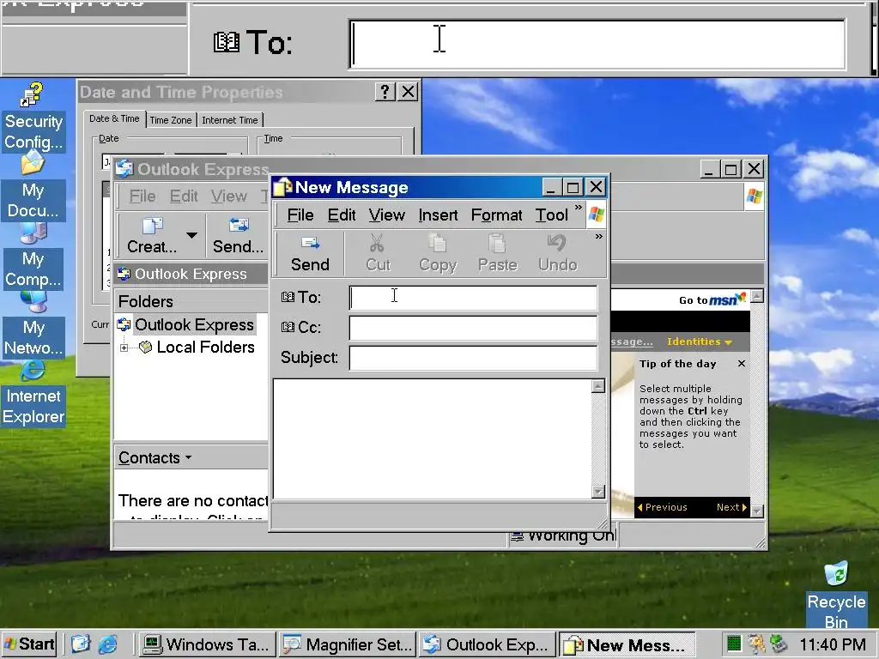Screen dimensions: 879x659
Task: Open the Identities dropdown link
Action: (x=699, y=342)
